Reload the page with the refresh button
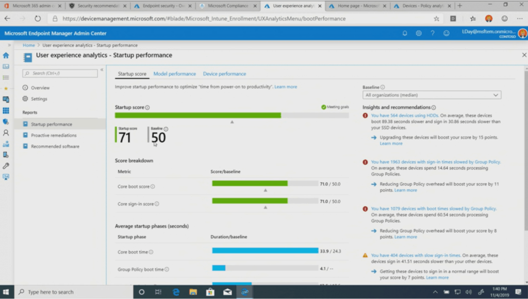The height and width of the screenshot is (299, 528). [37, 19]
